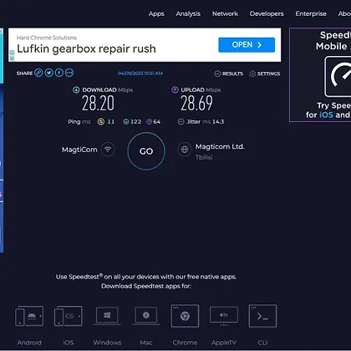Click the MagtiCom provider name
This screenshot has height=351, width=351.
[79, 150]
